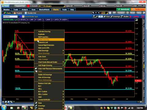The width and height of the screenshot is (147, 110).
Task: Click the green Investools button
Action: (123, 9)
